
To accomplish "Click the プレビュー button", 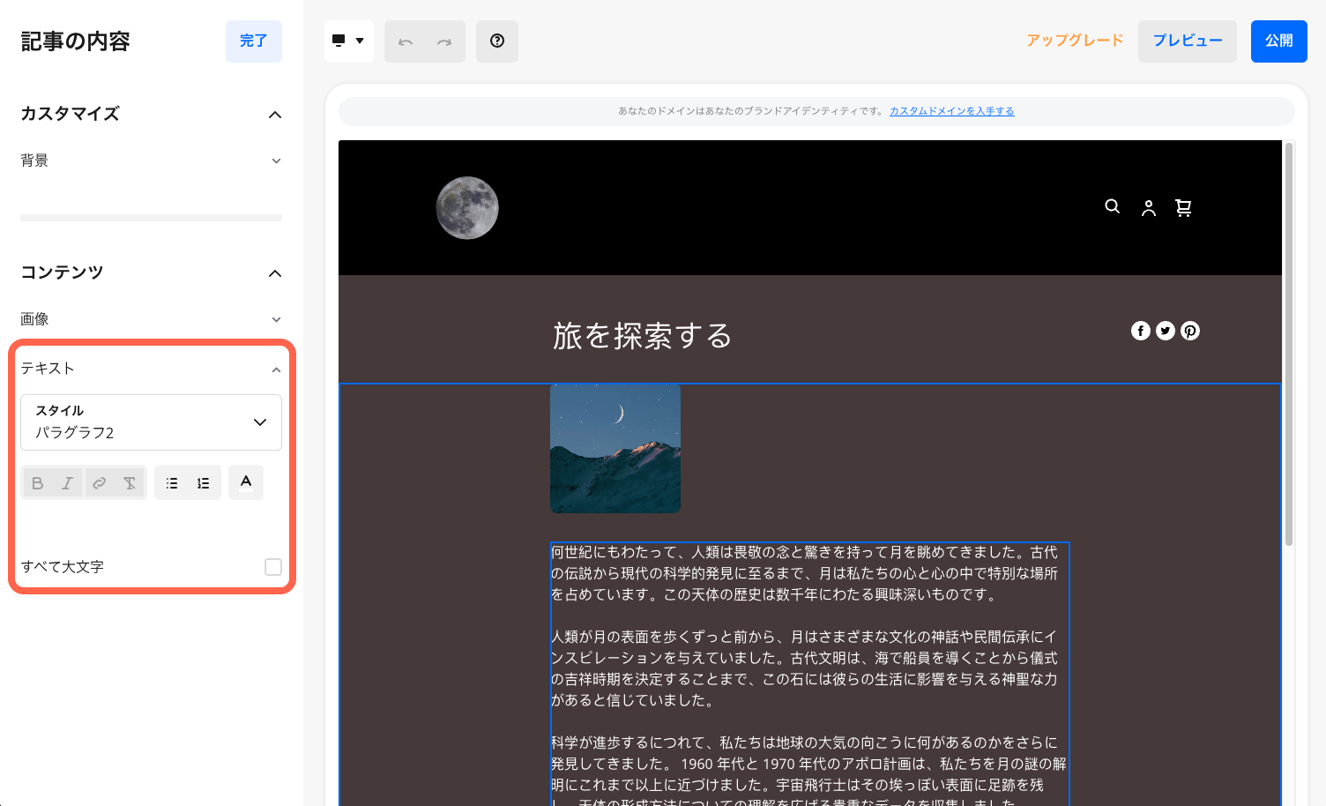I will tap(1188, 41).
